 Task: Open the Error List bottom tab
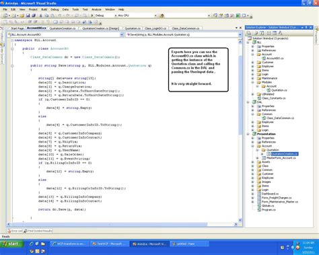15,231
